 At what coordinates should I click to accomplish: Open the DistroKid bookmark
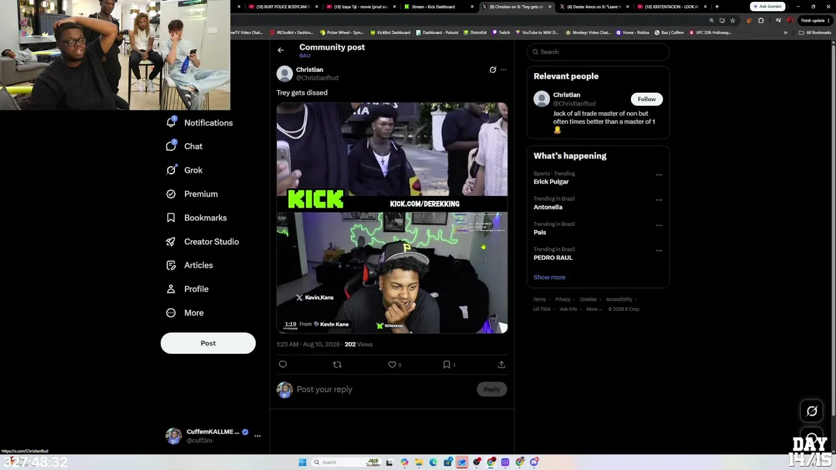[475, 33]
